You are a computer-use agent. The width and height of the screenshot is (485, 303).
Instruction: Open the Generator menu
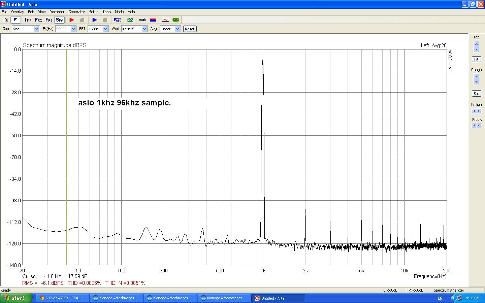pyautogui.click(x=77, y=12)
